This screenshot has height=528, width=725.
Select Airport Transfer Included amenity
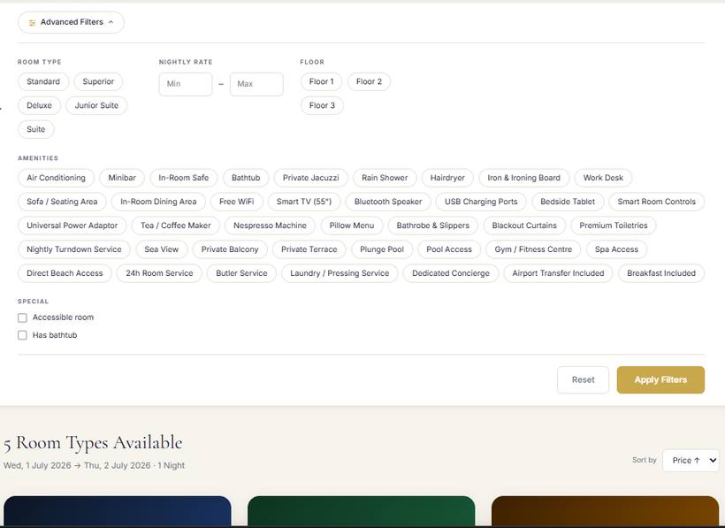pos(558,273)
